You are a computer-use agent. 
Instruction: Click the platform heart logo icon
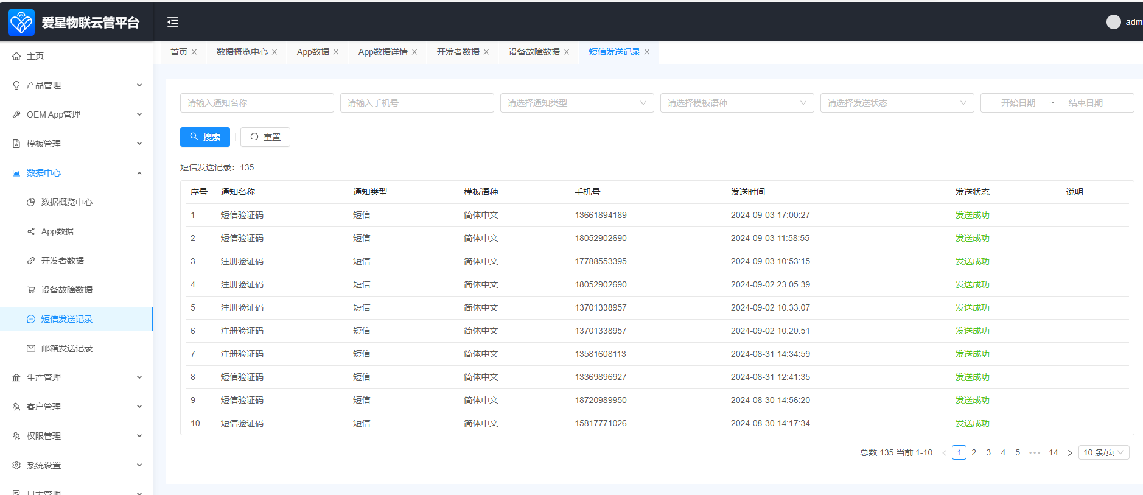click(x=21, y=23)
